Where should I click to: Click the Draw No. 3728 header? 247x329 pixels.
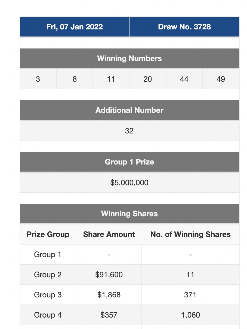[184, 27]
